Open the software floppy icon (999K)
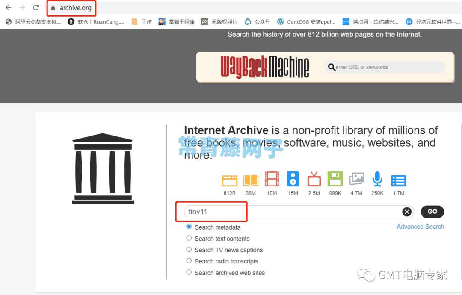 (x=335, y=179)
